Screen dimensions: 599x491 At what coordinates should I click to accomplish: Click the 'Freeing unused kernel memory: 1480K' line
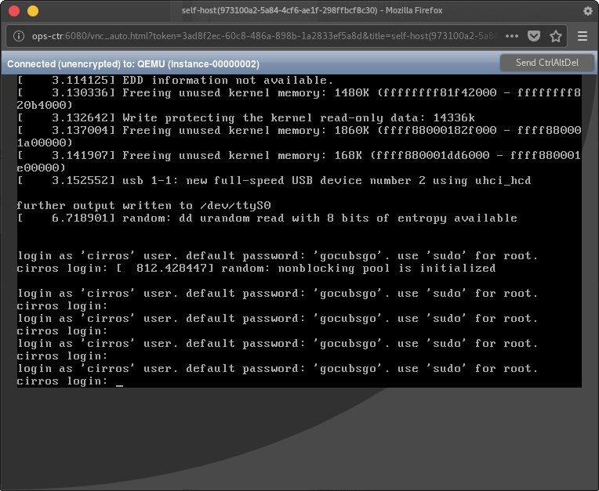tap(299, 99)
